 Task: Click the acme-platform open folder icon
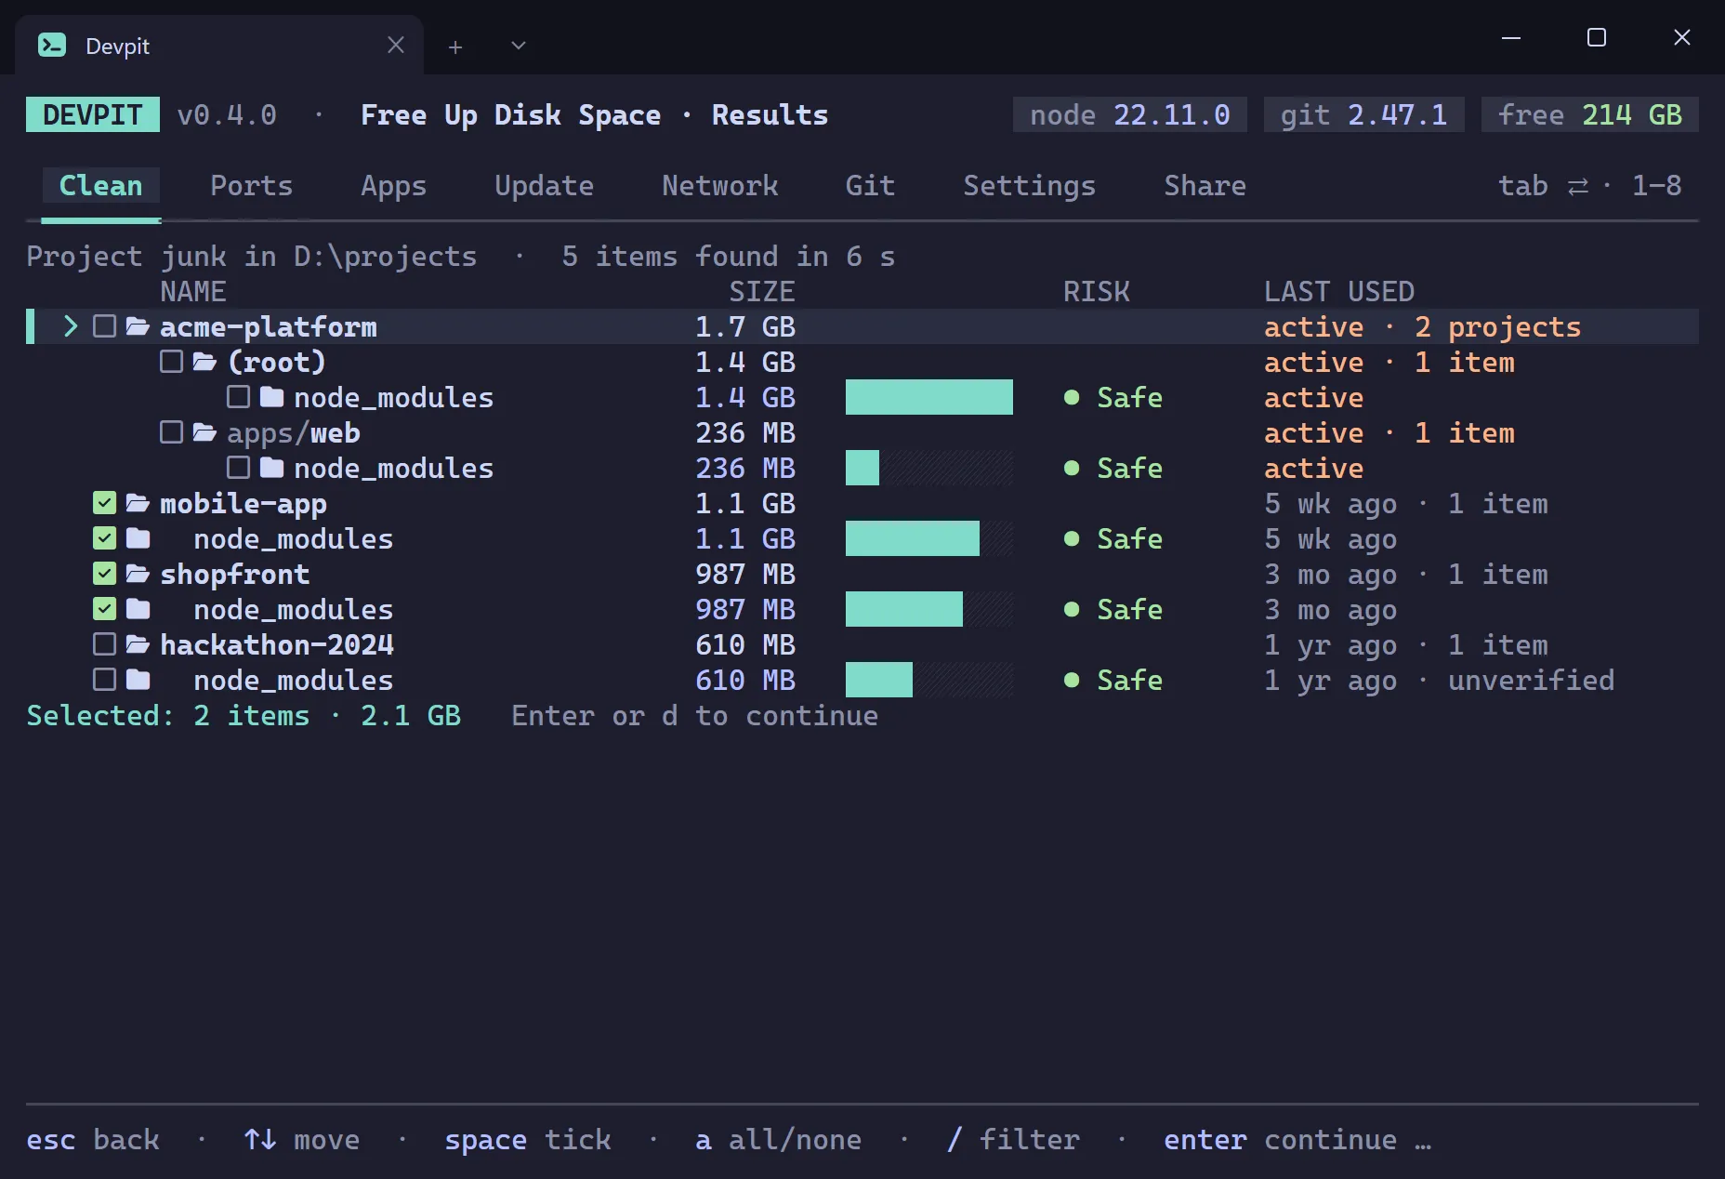tap(138, 326)
